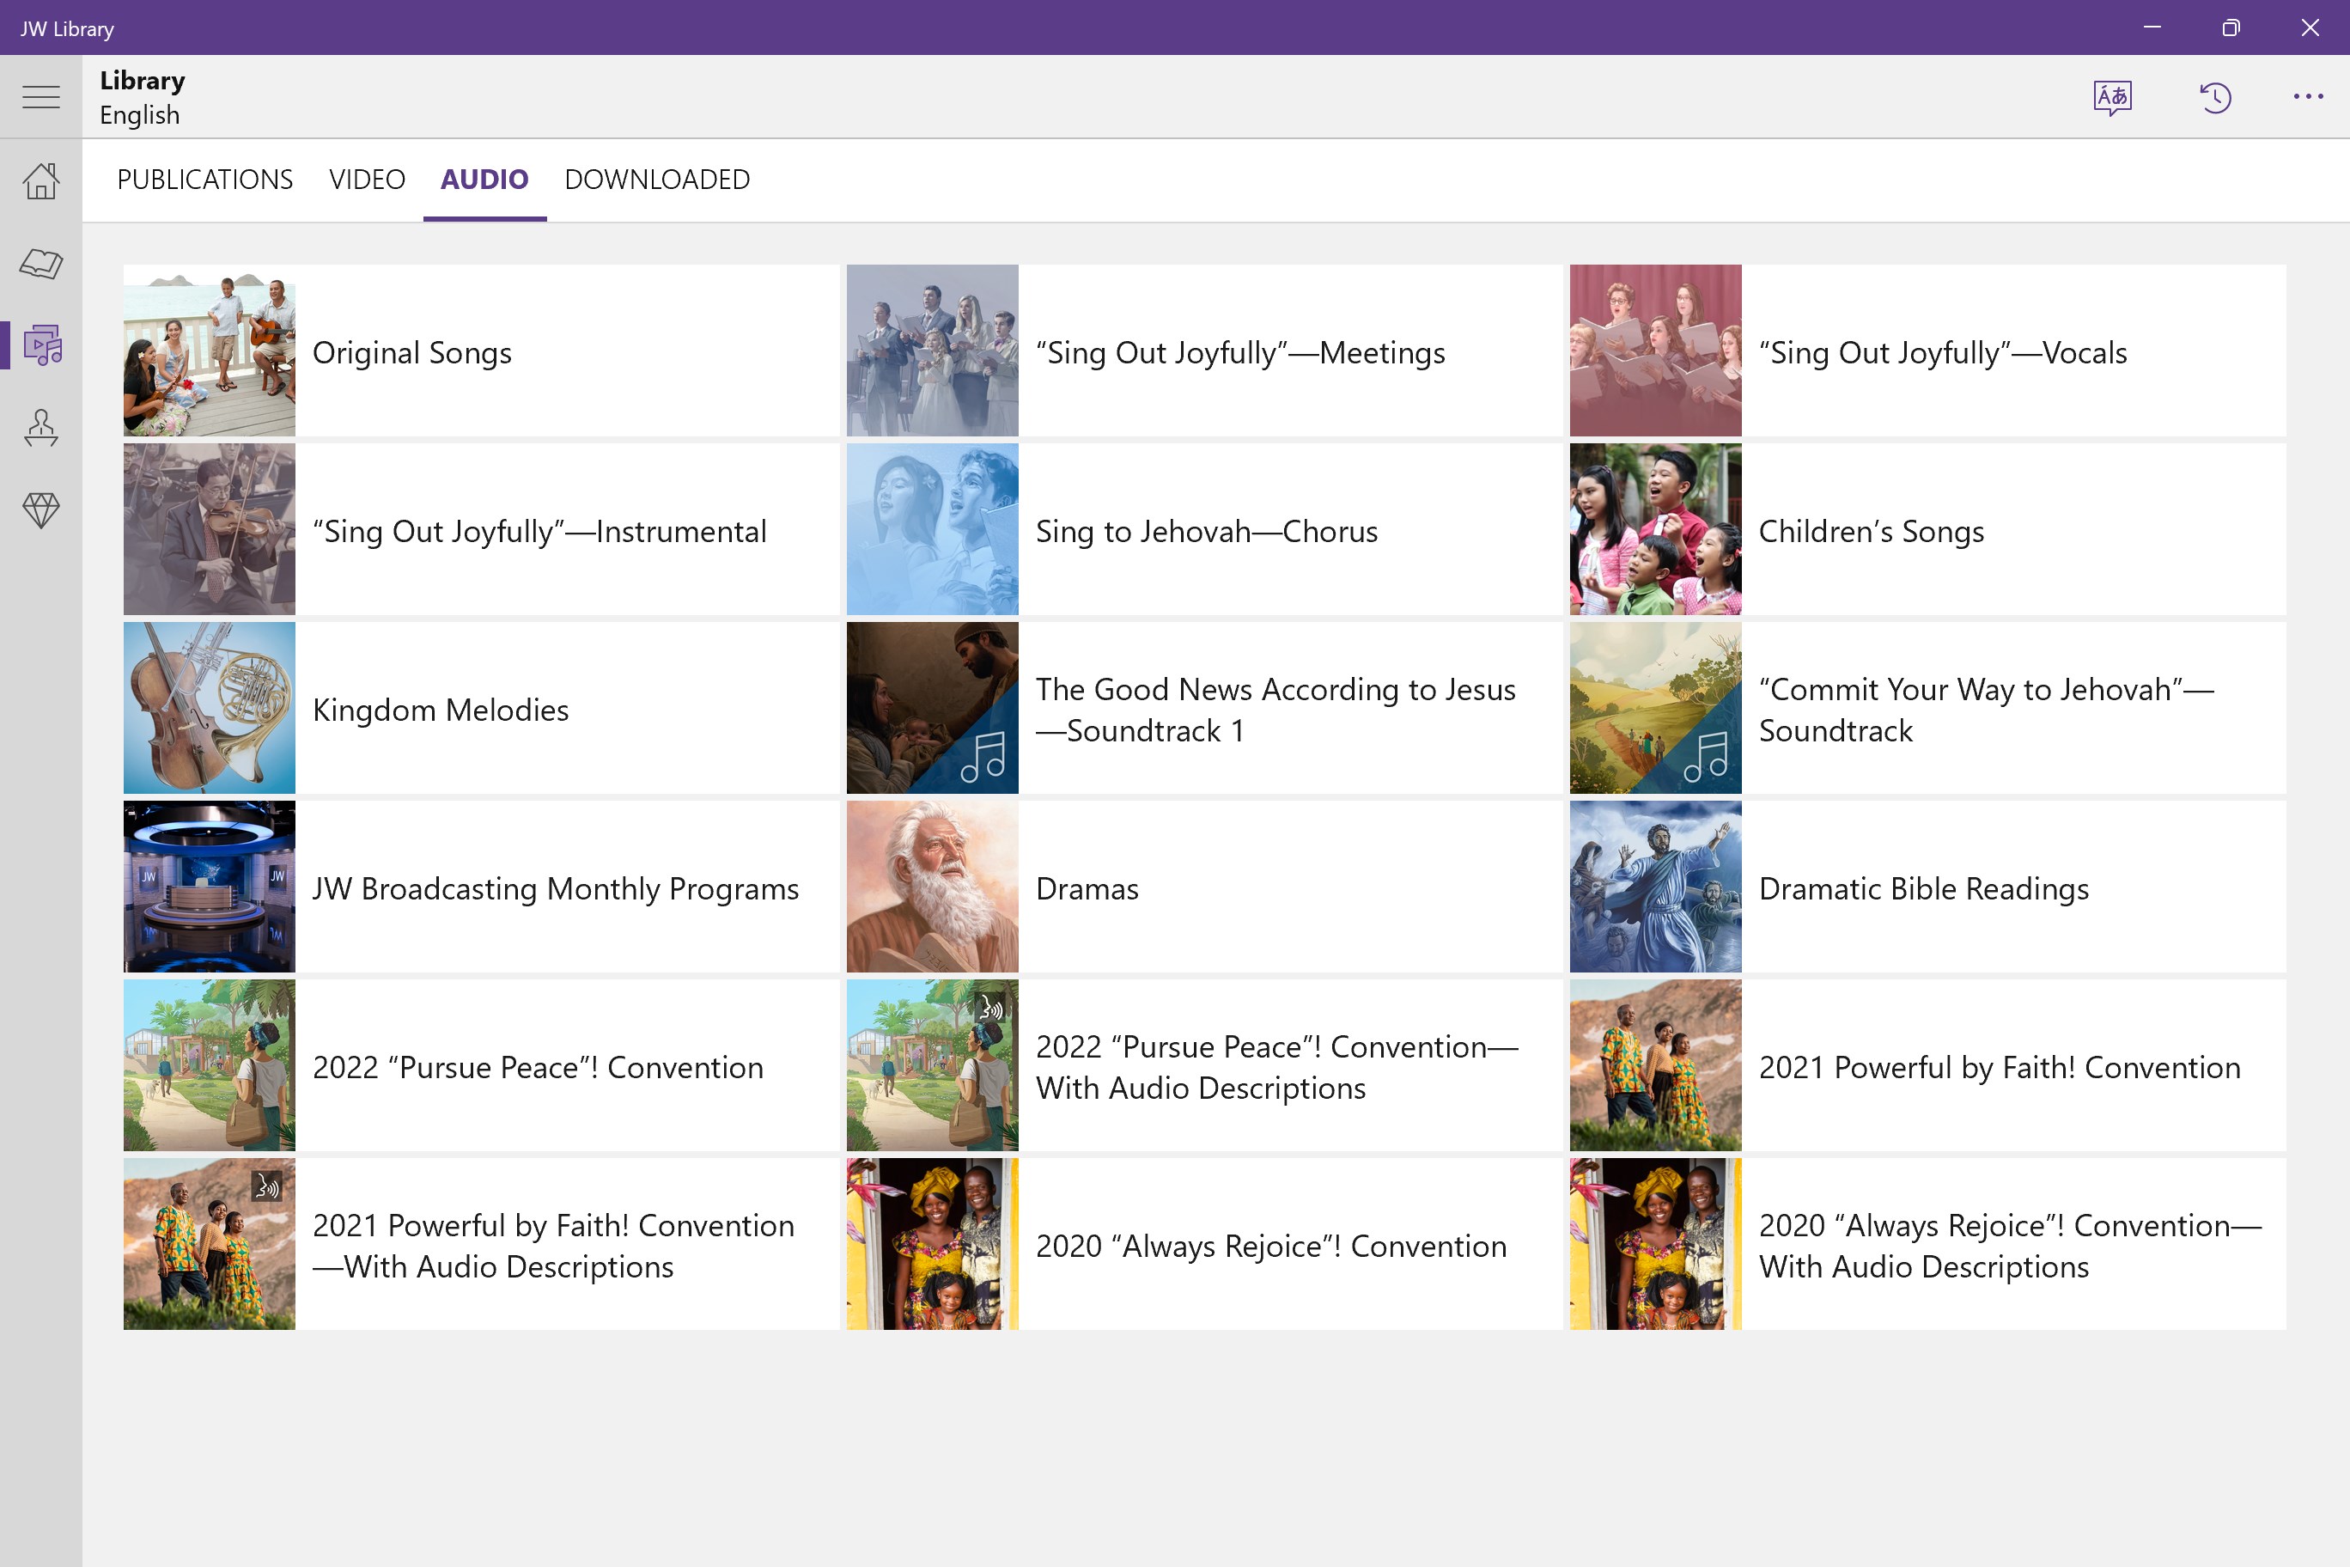
Task: Switch to the PUBLICATIONS tab
Action: point(204,180)
